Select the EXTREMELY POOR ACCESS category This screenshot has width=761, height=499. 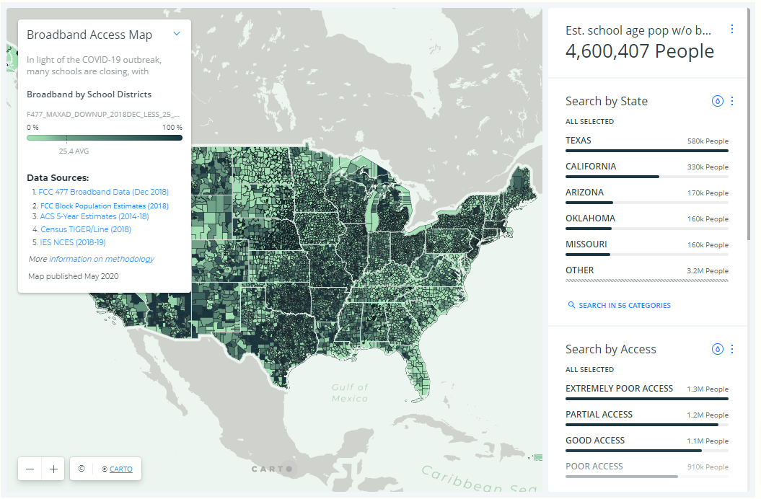click(x=647, y=392)
